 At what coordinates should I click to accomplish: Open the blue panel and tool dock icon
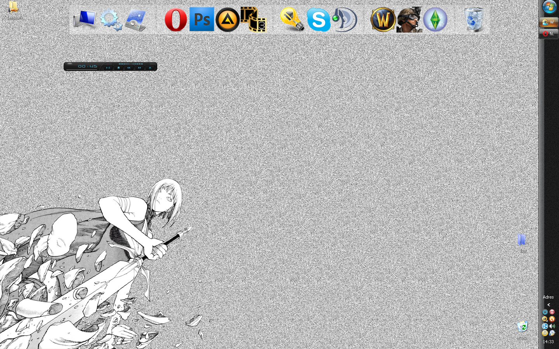(x=135, y=21)
